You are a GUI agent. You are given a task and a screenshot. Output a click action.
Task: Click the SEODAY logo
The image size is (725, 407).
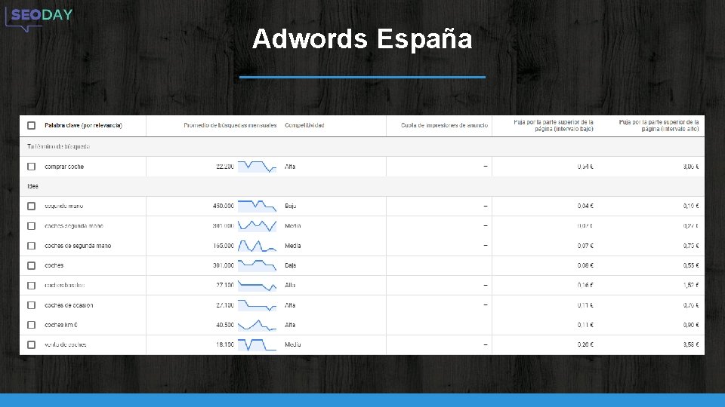(x=39, y=20)
